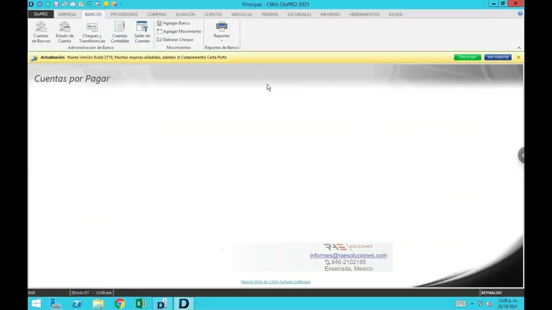Switch to the PEDIDOS tab

tap(270, 14)
